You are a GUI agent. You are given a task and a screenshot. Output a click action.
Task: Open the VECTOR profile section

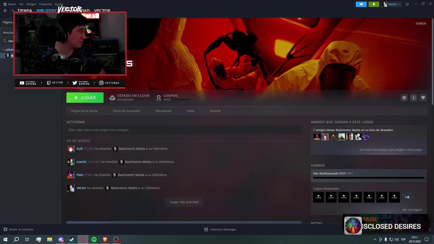102,11
